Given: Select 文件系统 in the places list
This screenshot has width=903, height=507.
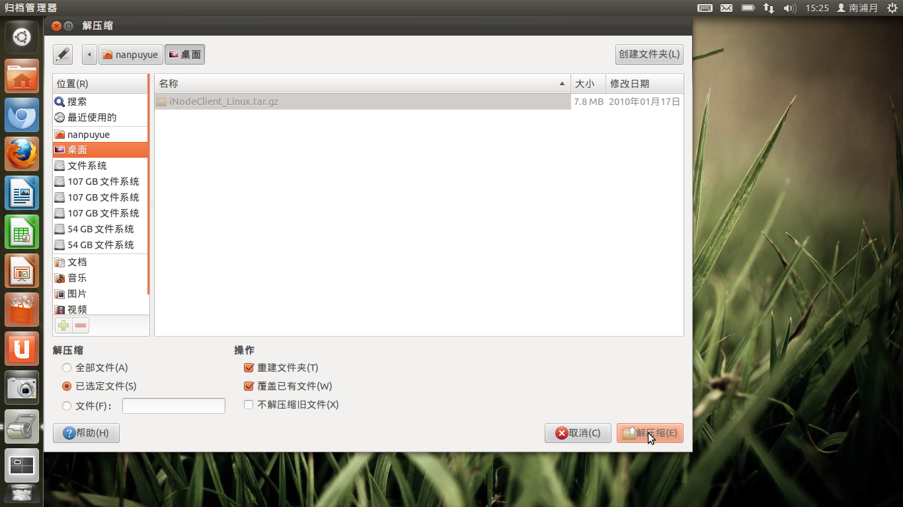Looking at the screenshot, I should point(100,166).
